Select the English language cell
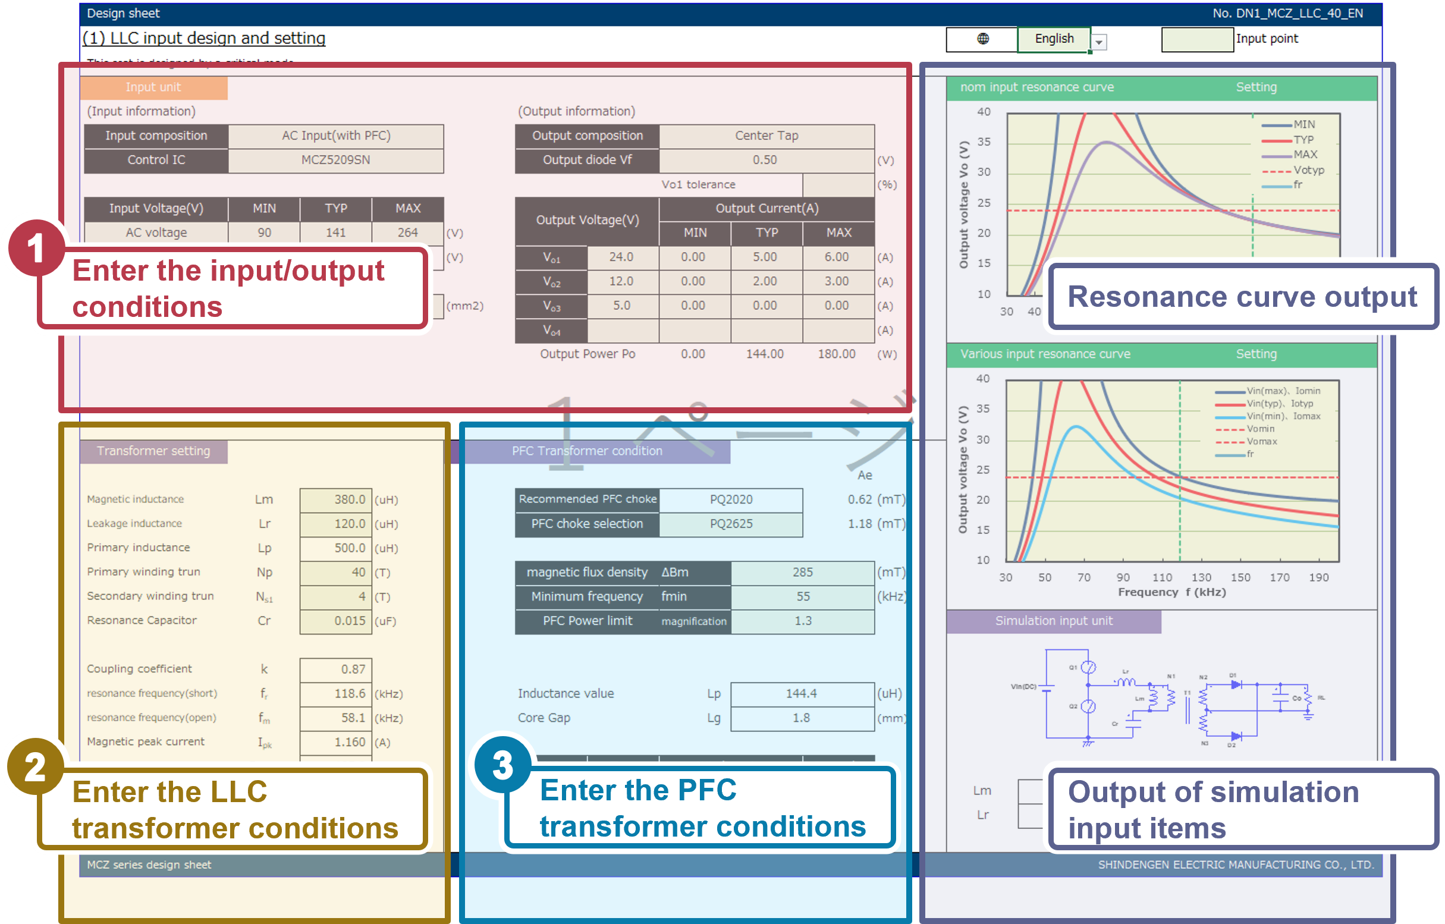1445x924 pixels. pyautogui.click(x=1053, y=39)
